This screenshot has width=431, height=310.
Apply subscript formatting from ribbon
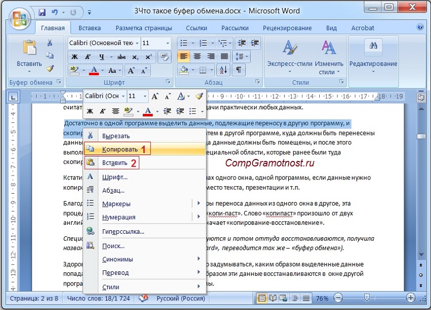135,57
